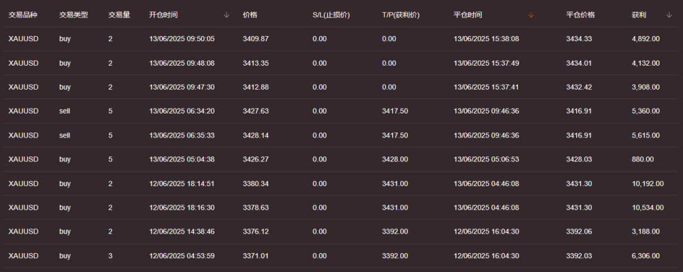This screenshot has width=683, height=272.
Task: Select profit value 880.00
Action: click(x=643, y=159)
